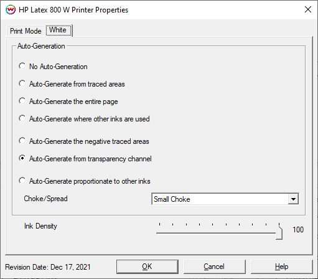Select No Auto-Generation radio button

[22, 66]
